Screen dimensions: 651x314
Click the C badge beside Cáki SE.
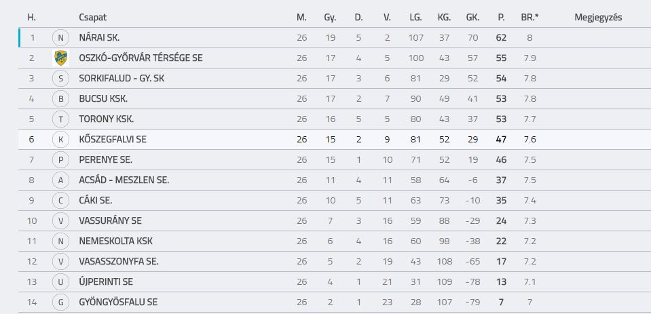[x=61, y=200]
